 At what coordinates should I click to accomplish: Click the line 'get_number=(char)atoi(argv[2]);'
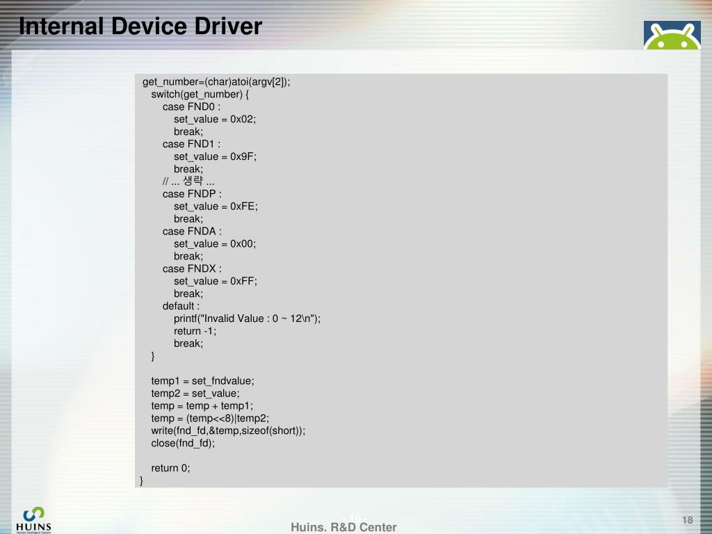click(x=216, y=82)
